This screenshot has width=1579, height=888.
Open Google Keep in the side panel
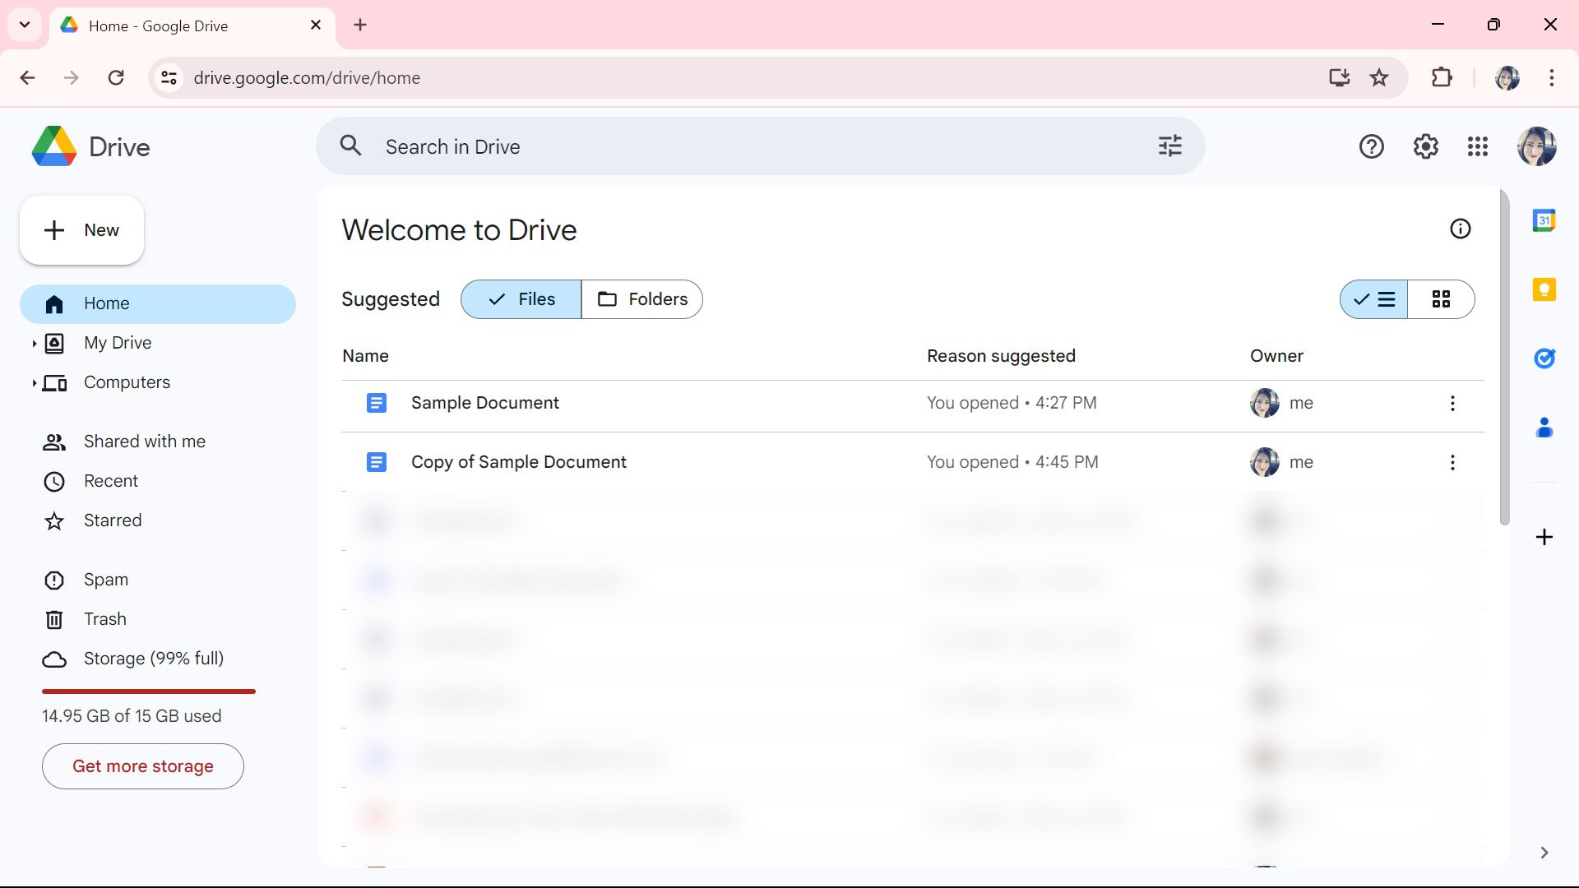click(x=1545, y=289)
